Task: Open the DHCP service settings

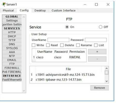Action: (x=12, y=36)
